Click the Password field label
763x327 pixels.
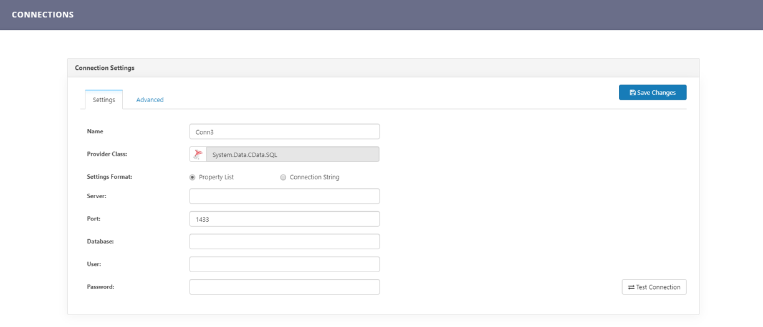click(100, 287)
